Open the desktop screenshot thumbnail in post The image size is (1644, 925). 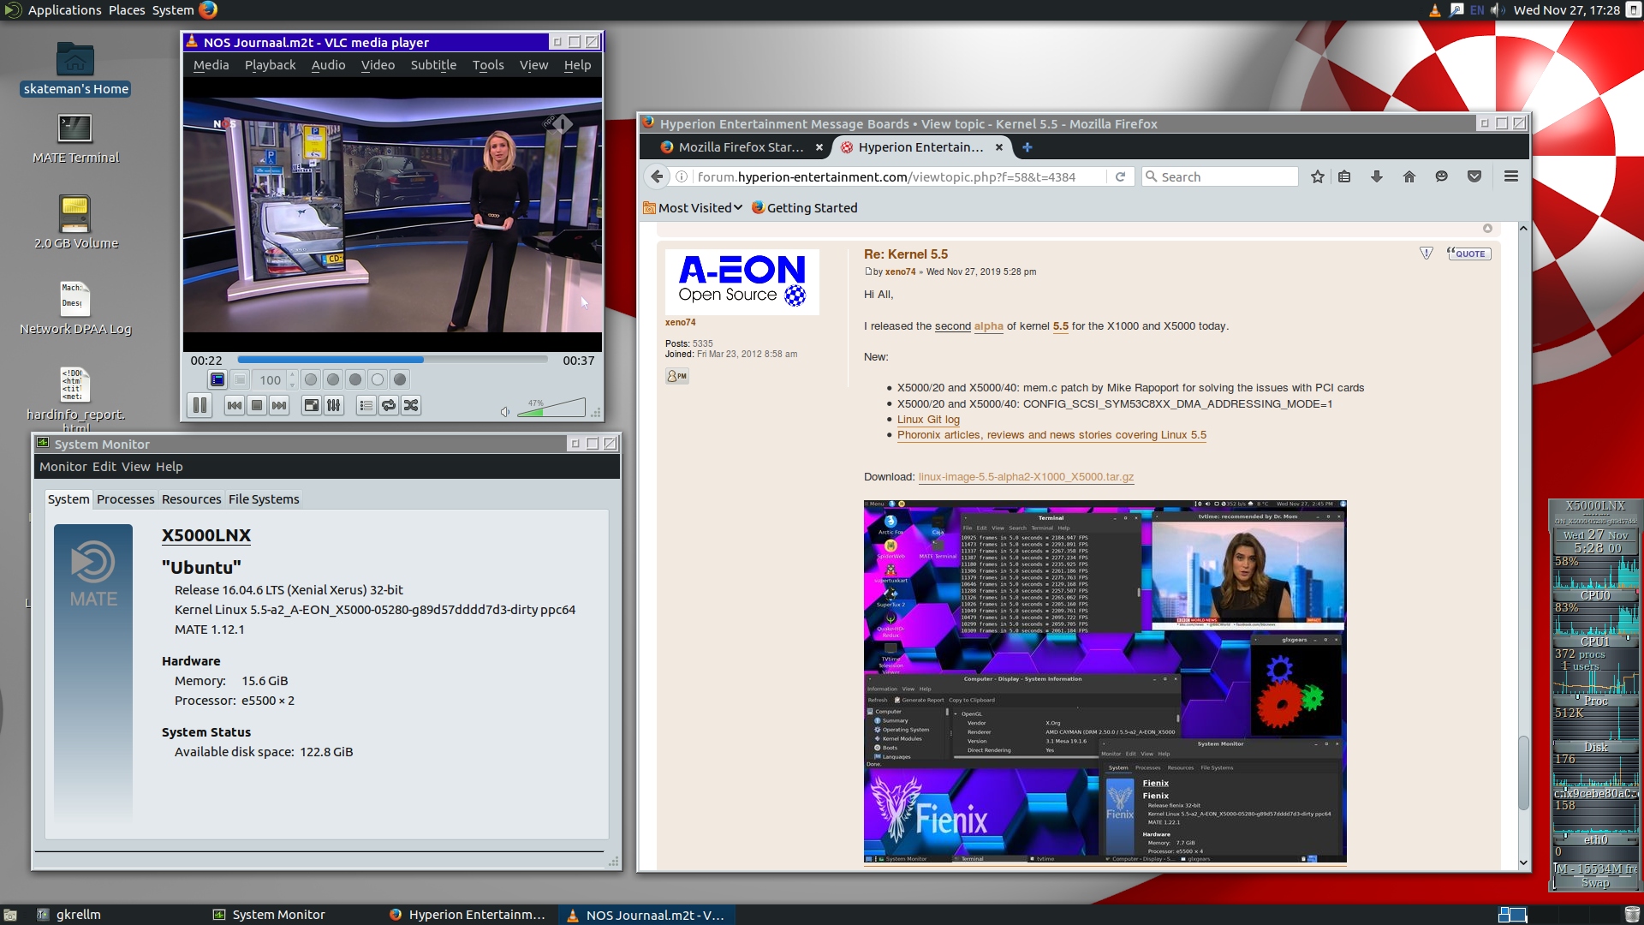(x=1105, y=681)
